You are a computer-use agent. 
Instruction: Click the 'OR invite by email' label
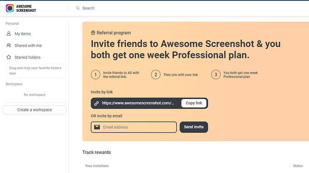pyautogui.click(x=107, y=116)
